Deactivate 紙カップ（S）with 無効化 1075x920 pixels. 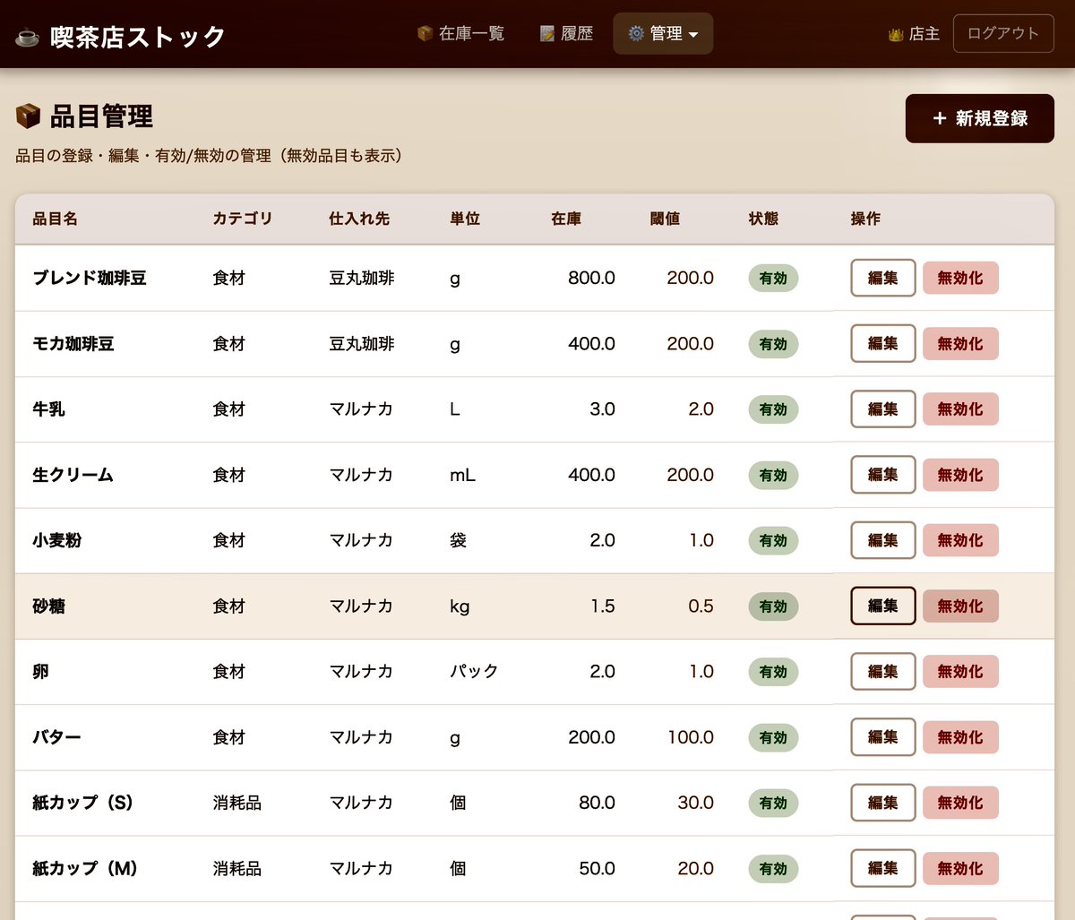[960, 803]
